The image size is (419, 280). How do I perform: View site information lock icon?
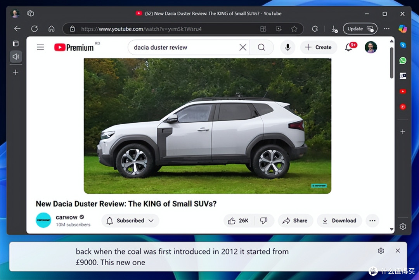(x=73, y=29)
